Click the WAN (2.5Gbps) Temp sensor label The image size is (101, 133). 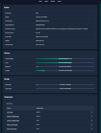click(13, 117)
